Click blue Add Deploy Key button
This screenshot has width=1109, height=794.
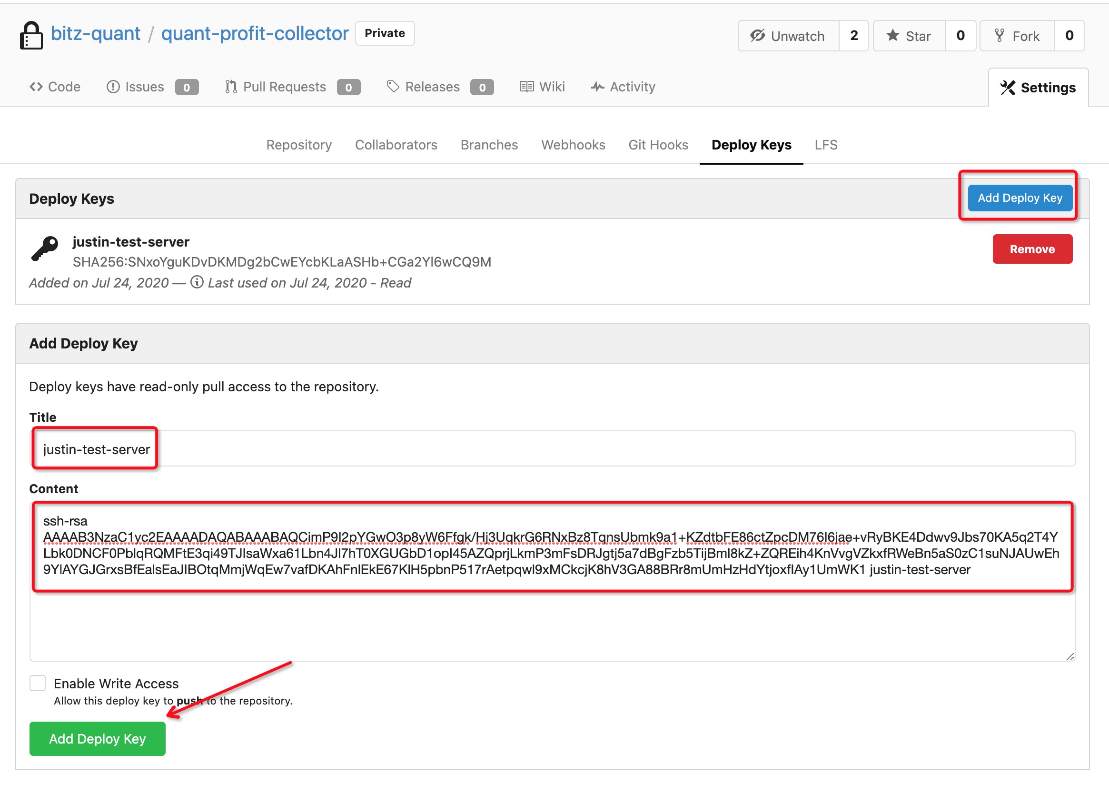pos(1020,198)
